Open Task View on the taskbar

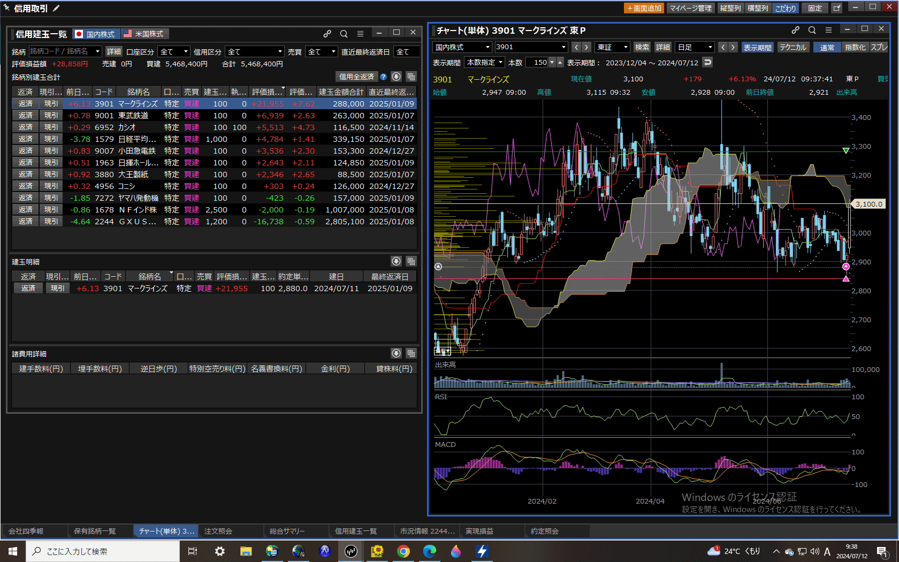point(193,551)
